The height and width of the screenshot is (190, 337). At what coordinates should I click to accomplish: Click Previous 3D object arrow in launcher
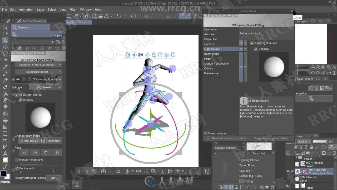point(79,171)
